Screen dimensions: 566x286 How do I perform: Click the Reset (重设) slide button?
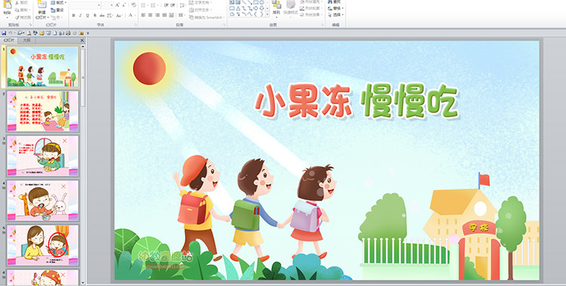click(x=57, y=10)
